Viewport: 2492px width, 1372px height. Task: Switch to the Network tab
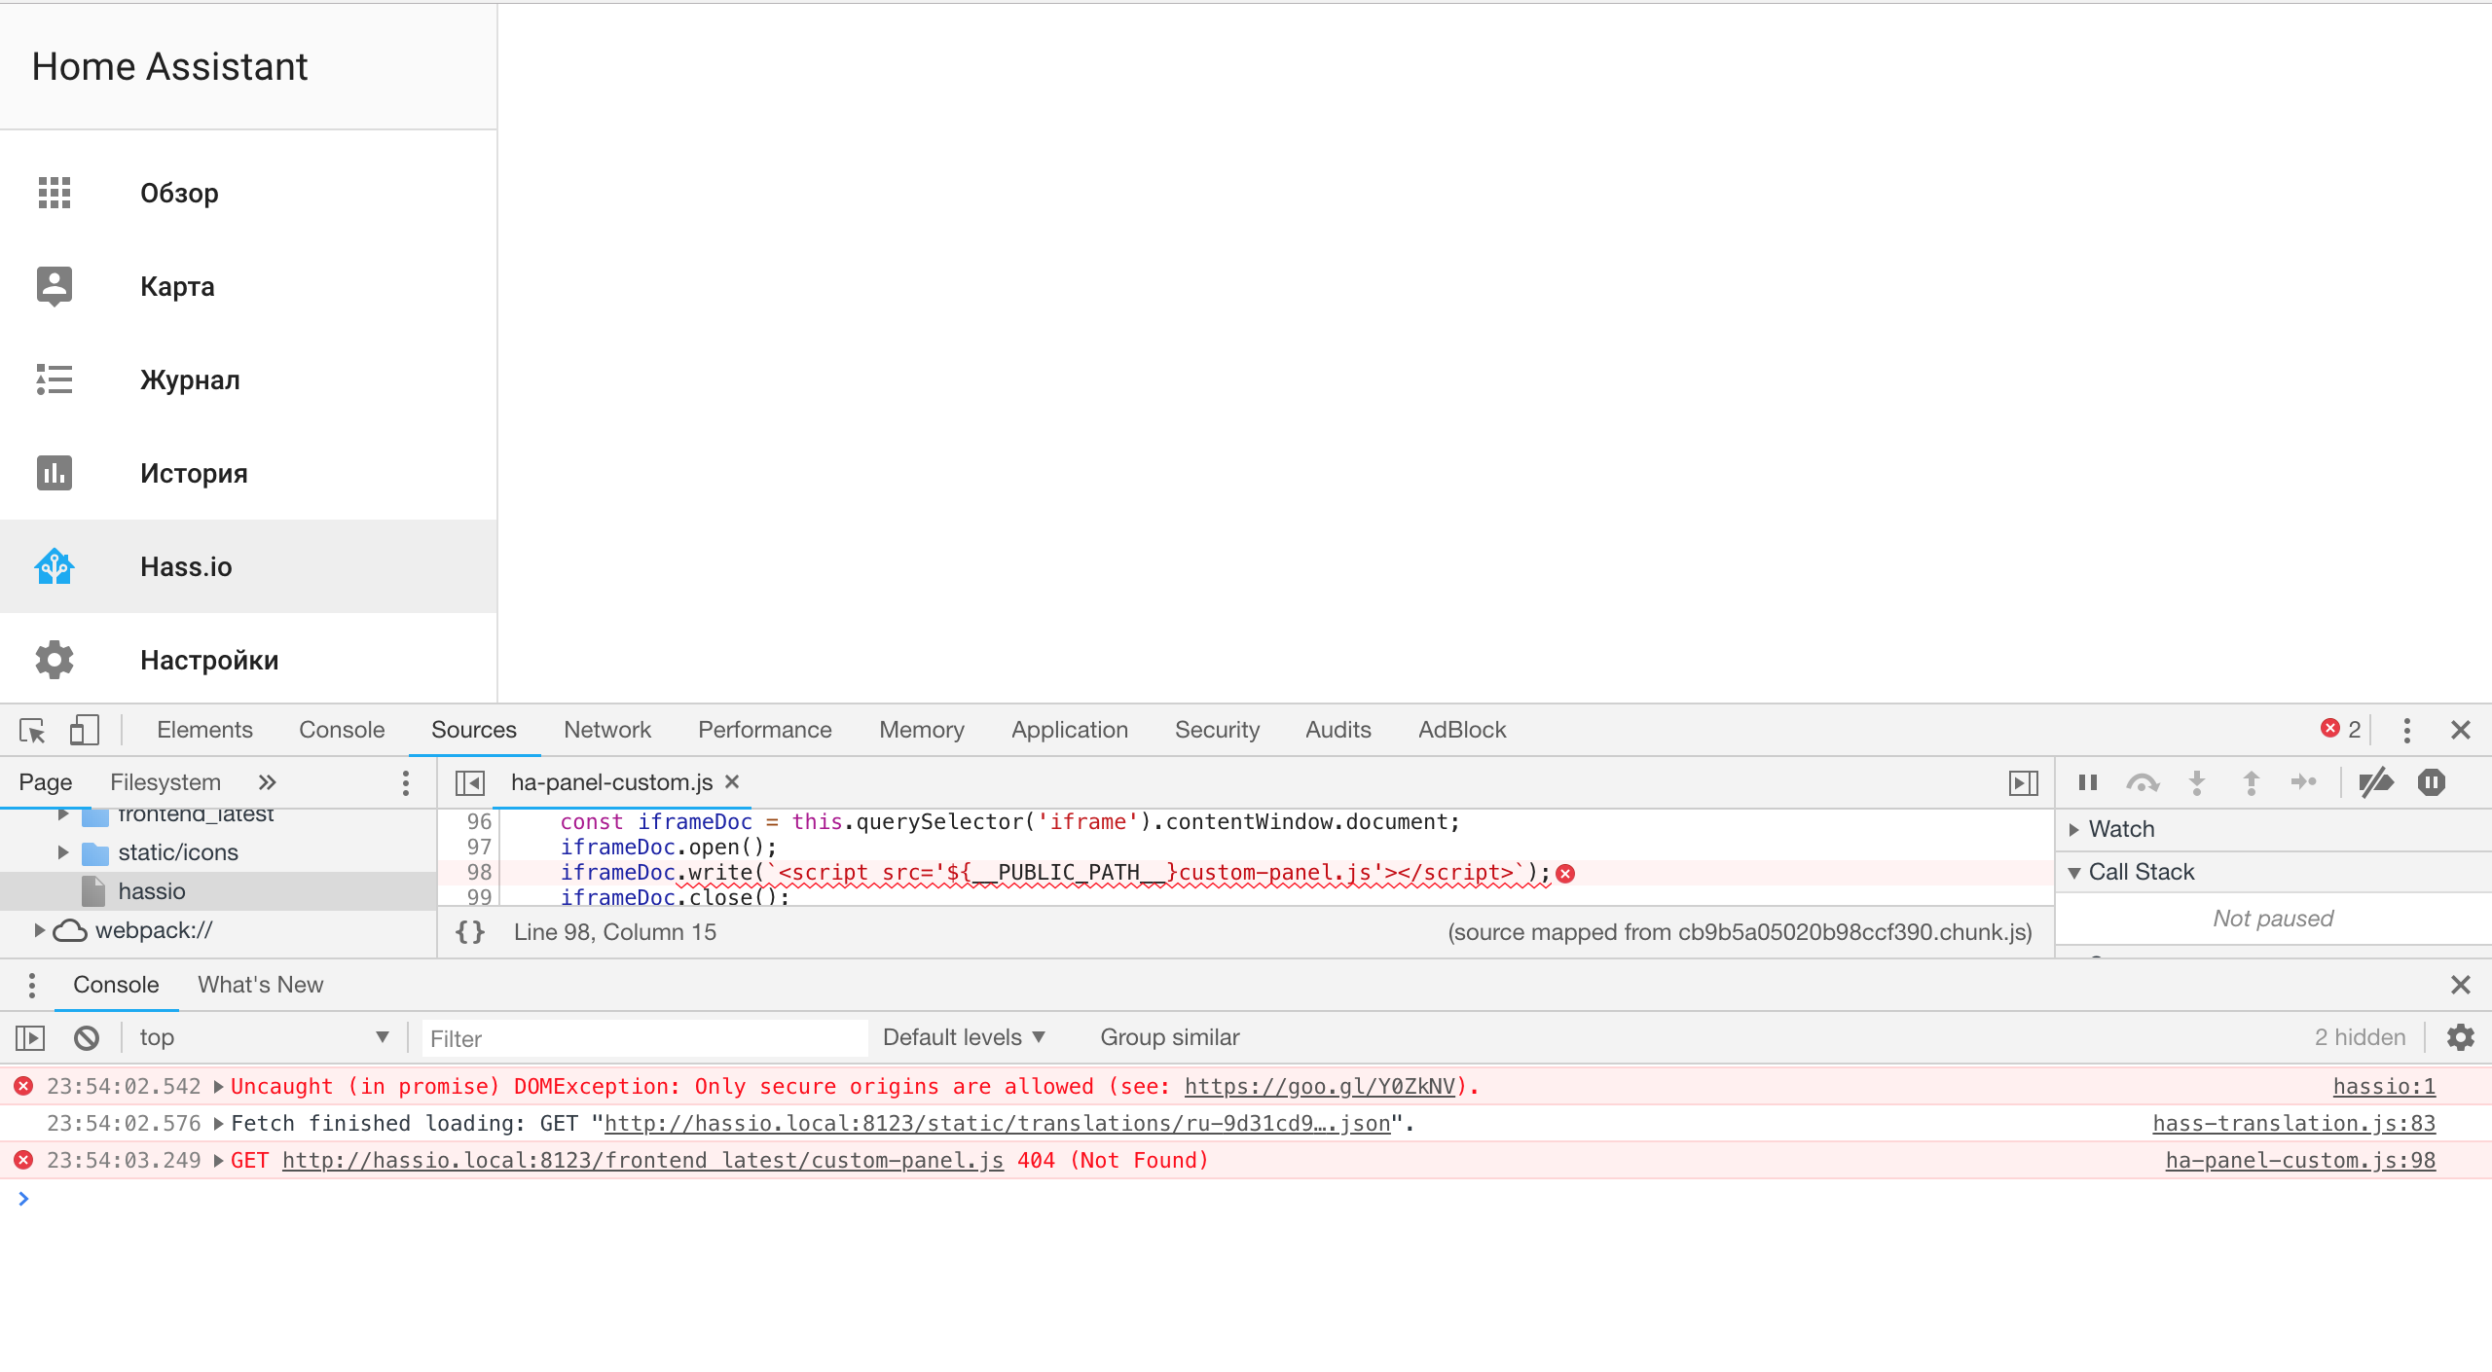click(x=606, y=730)
